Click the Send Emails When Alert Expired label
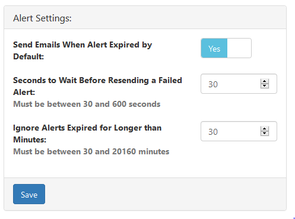The width and height of the screenshot is (295, 219). (x=83, y=50)
